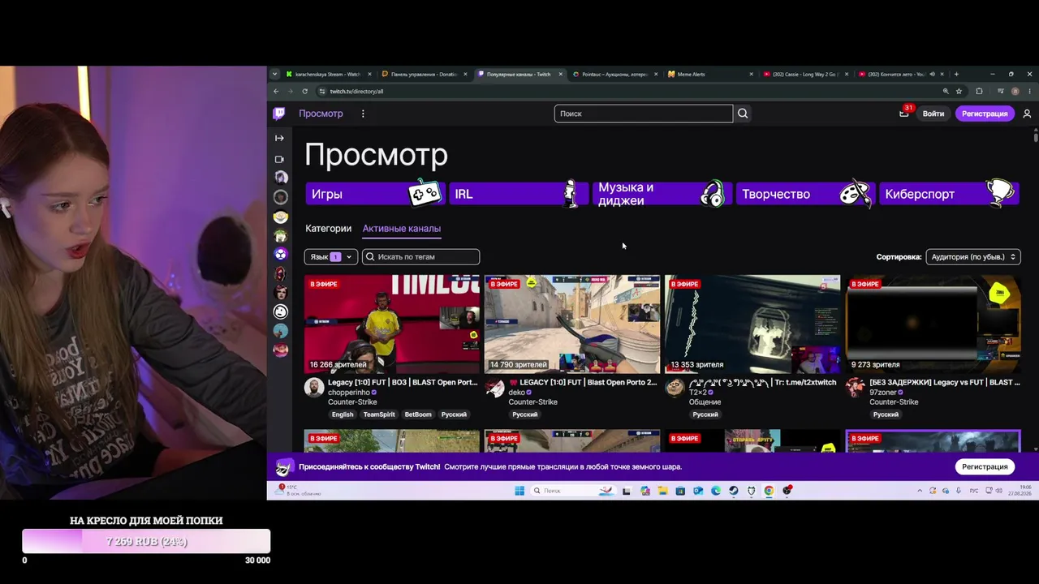This screenshot has height=584, width=1039.
Task: Show hidden system tray icons
Action: [920, 491]
